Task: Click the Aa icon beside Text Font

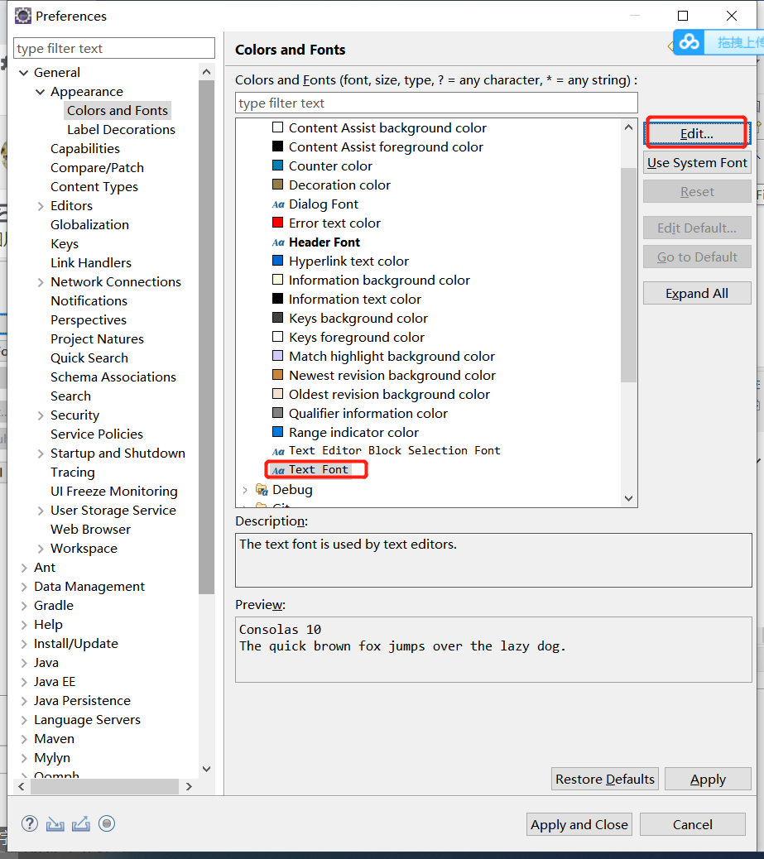Action: [x=278, y=470]
